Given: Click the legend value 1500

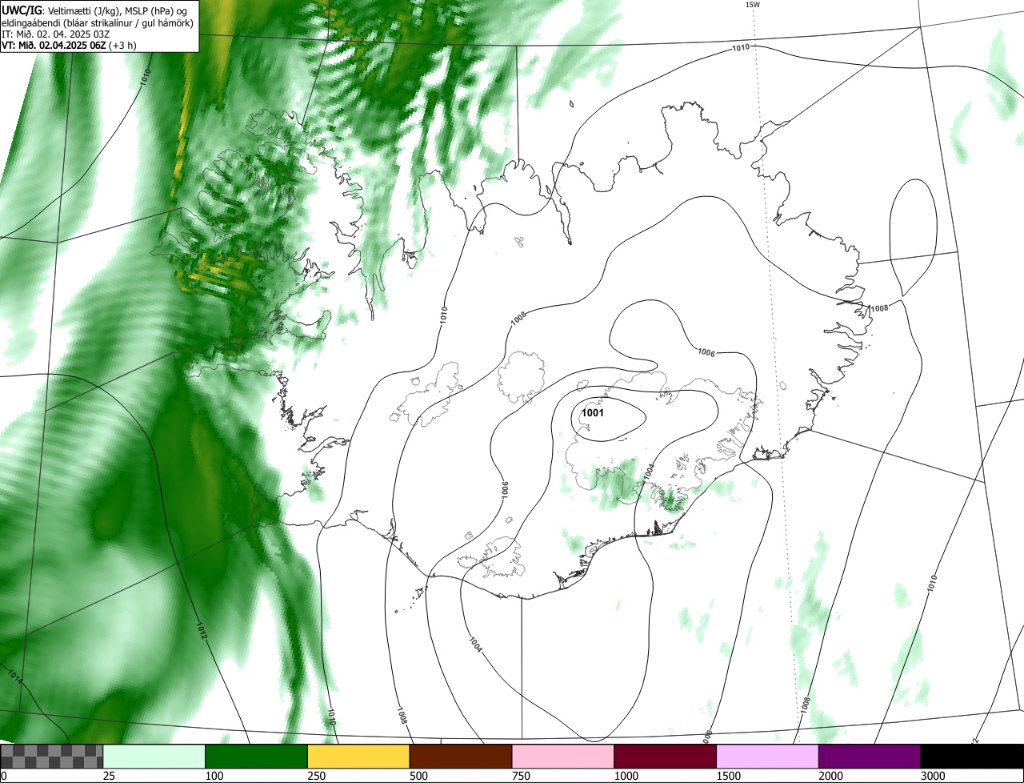Looking at the screenshot, I should (x=729, y=776).
